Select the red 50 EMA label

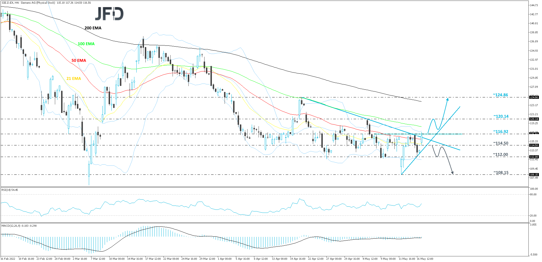pos(79,60)
